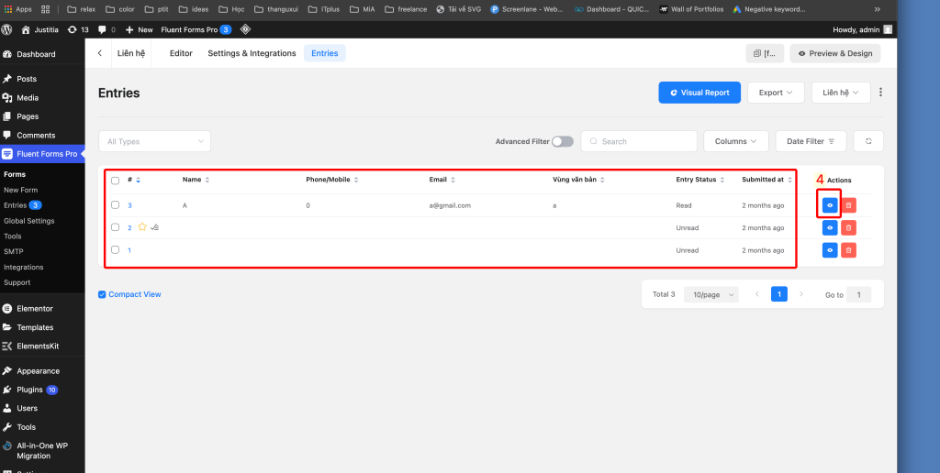Image resolution: width=940 pixels, height=473 pixels.
Task: Open the Preview & Design button
Action: click(x=834, y=53)
